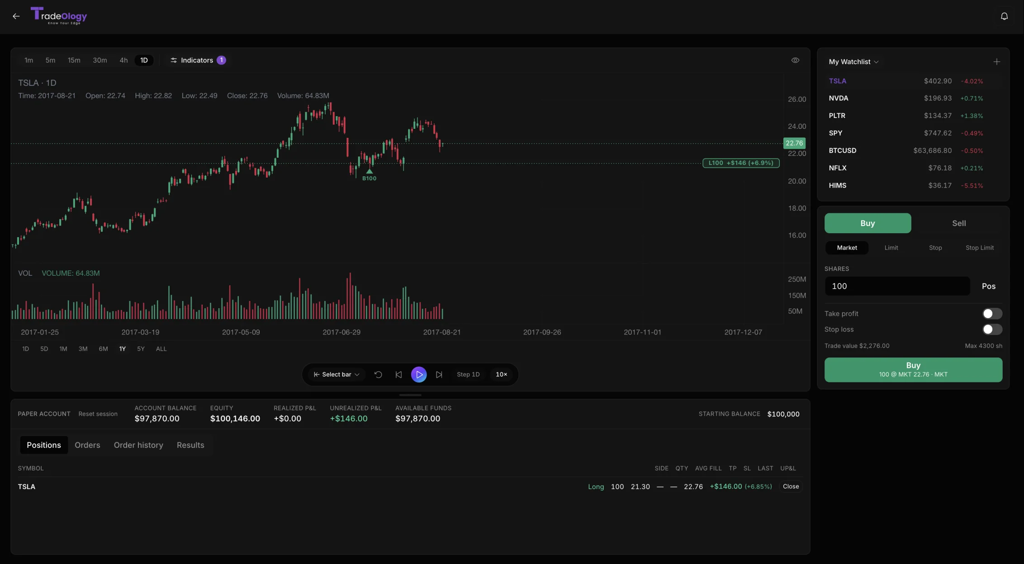Screen dimensions: 1024x564
Task: Click Reset session link
Action: pos(98,414)
